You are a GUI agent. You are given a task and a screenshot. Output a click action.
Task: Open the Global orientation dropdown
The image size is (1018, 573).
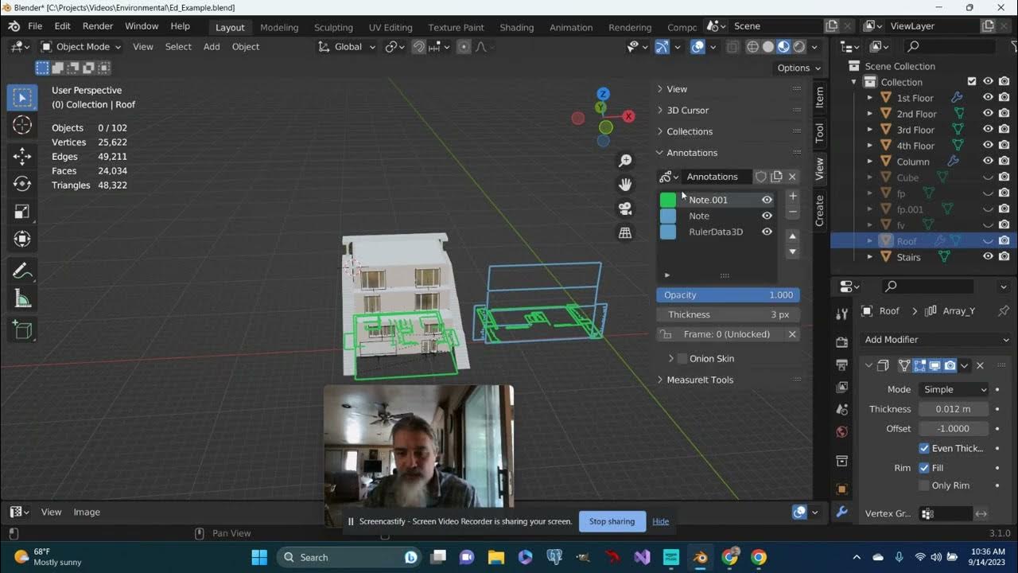coord(347,47)
